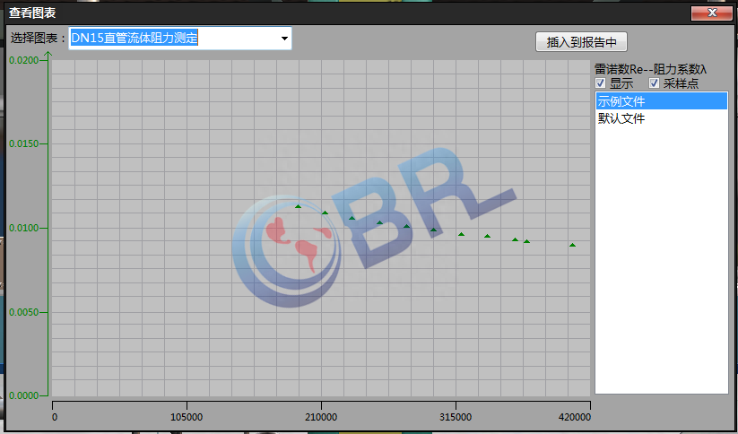Click the 0.0200 y-axis tick label
Screen dimensions: 738x434
pos(23,60)
